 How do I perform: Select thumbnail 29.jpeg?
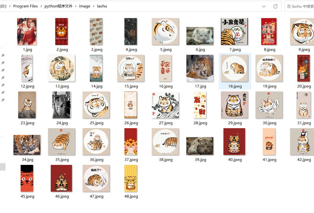234,105
